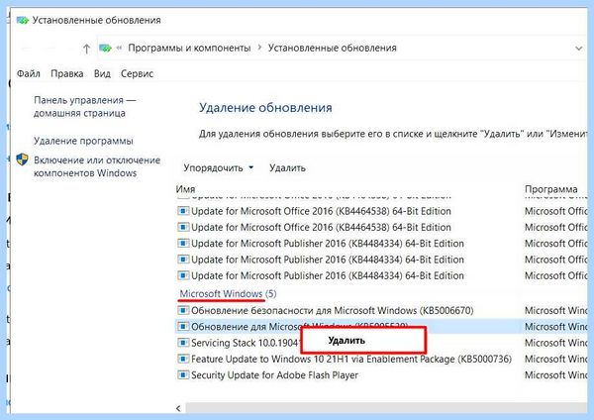Sort by the Программа column header
The height and width of the screenshot is (420, 594).
[x=550, y=189]
